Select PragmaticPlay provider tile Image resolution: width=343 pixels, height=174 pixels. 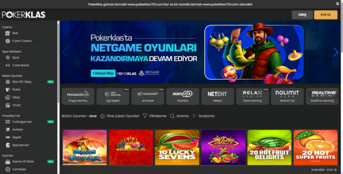[78, 96]
